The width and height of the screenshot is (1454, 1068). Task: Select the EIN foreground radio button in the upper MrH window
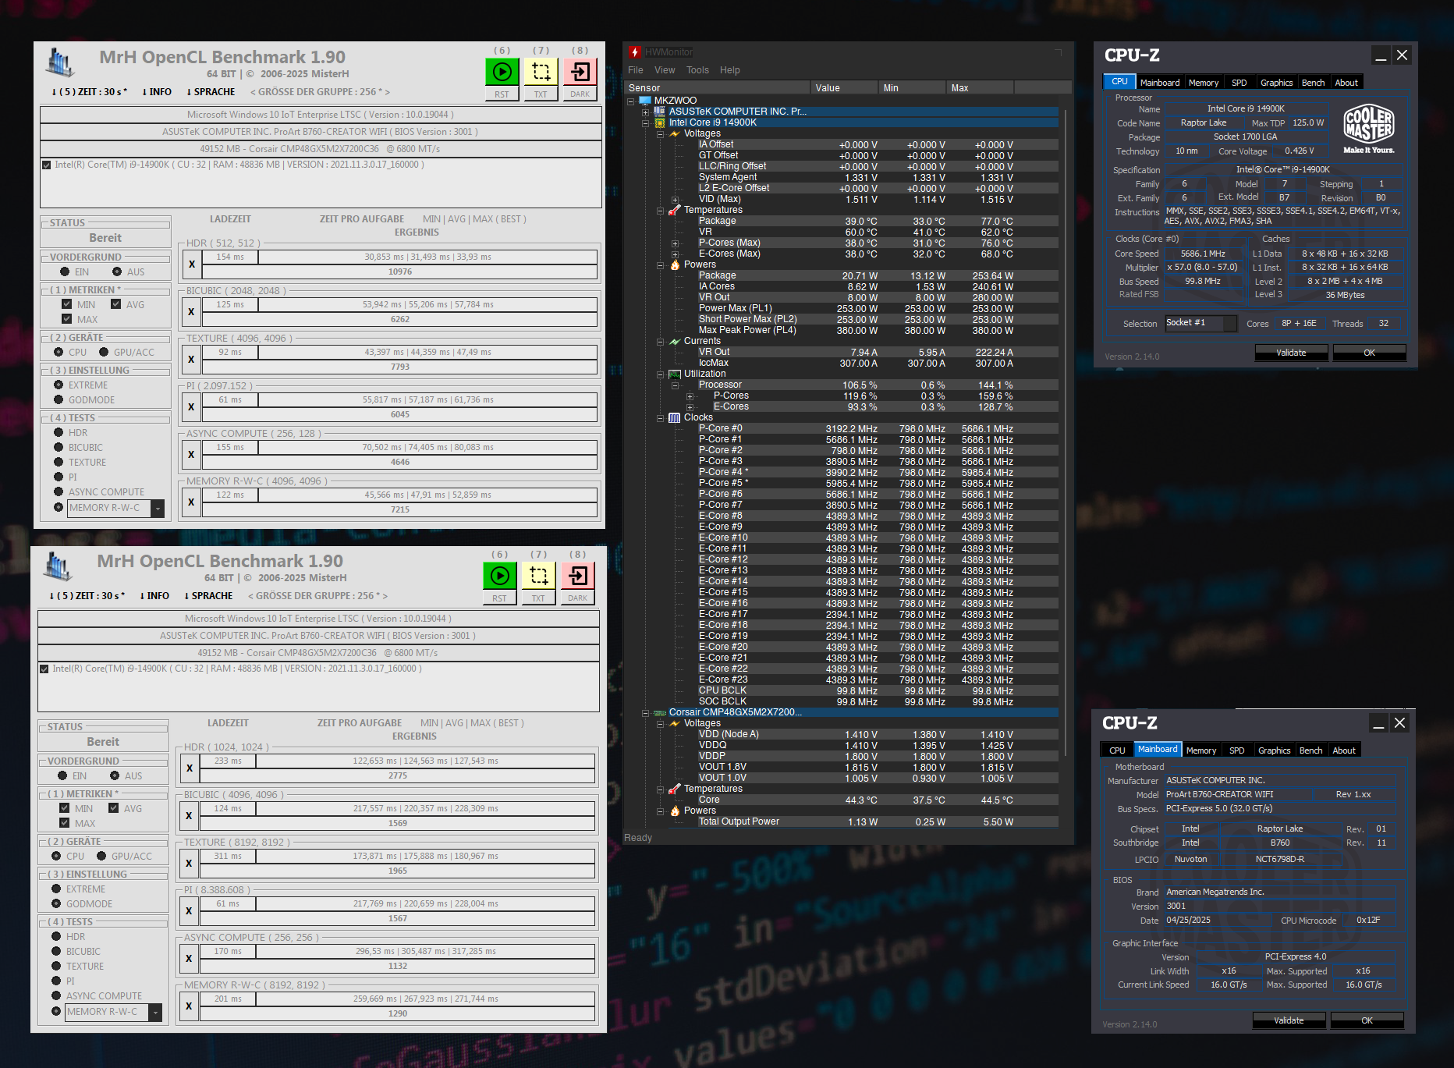pyautogui.click(x=65, y=271)
